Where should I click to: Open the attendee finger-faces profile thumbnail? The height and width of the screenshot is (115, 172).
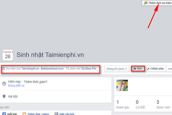tap(122, 85)
